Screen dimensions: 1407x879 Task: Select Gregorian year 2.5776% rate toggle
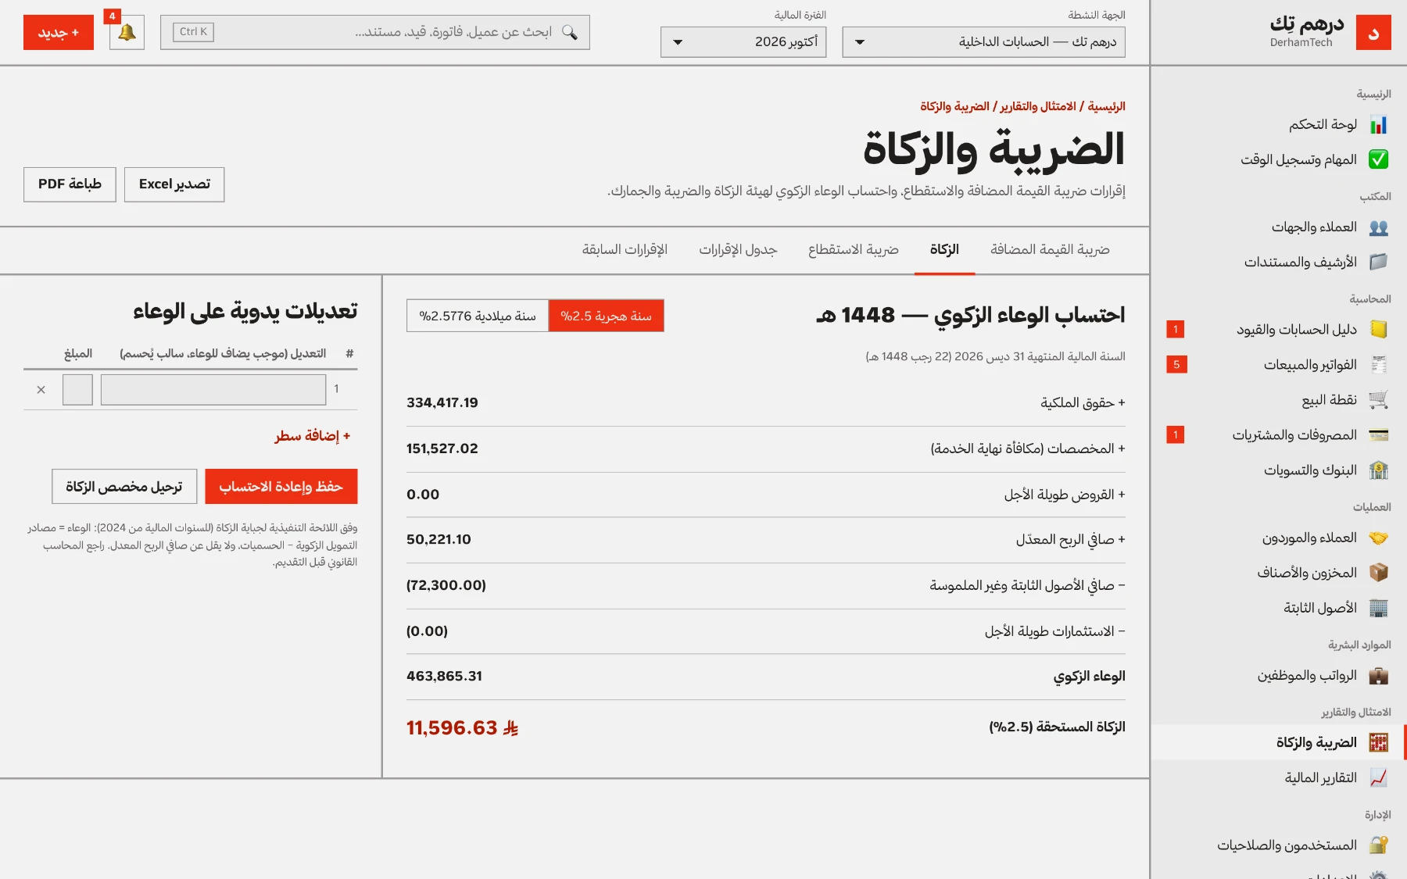478,316
